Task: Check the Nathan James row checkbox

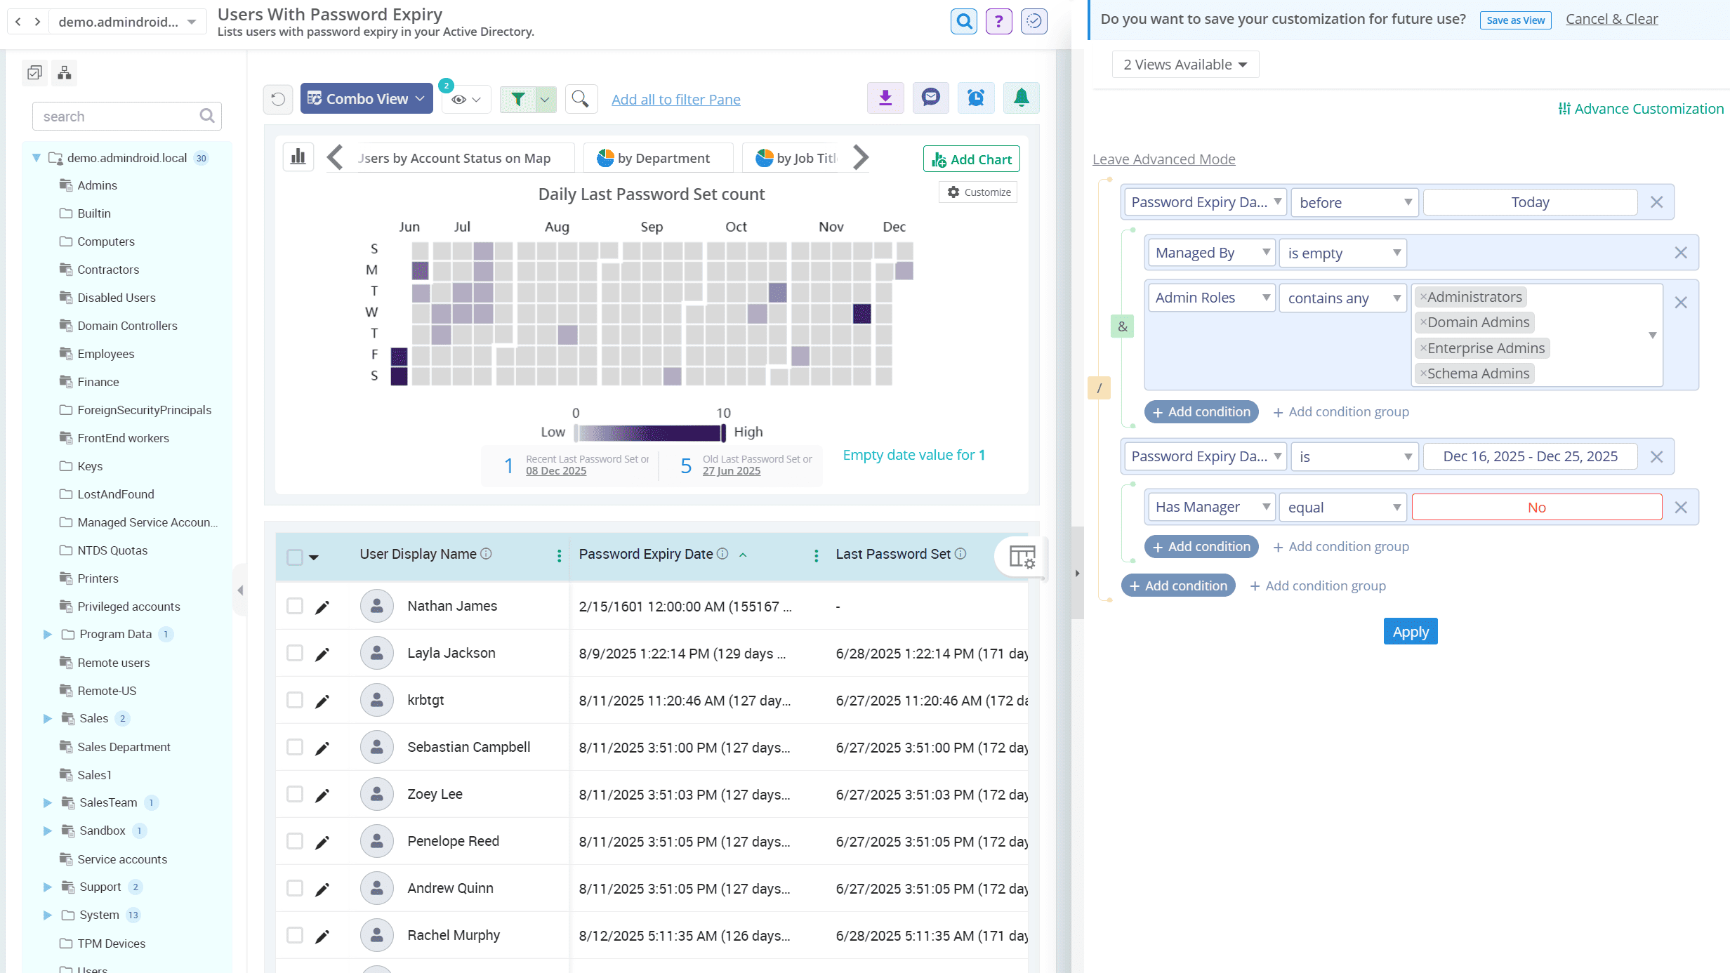Action: pos(295,606)
